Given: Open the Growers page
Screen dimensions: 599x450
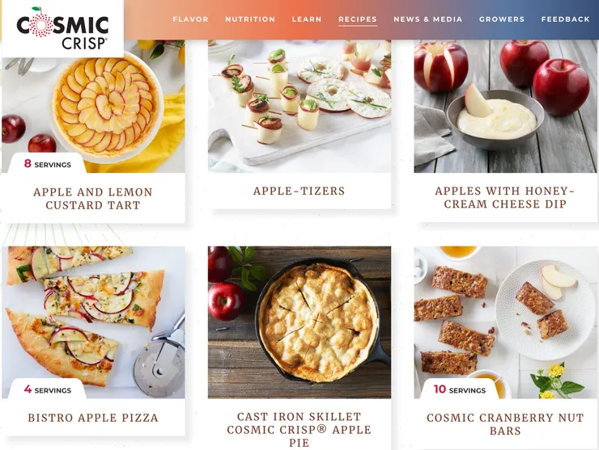Looking at the screenshot, I should [x=502, y=19].
